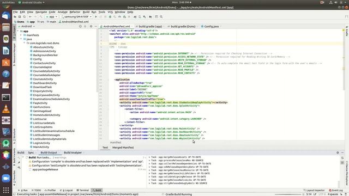349x196 pixels.
Task: Pin the build tab using pin icon
Action: click(x=19, y=163)
